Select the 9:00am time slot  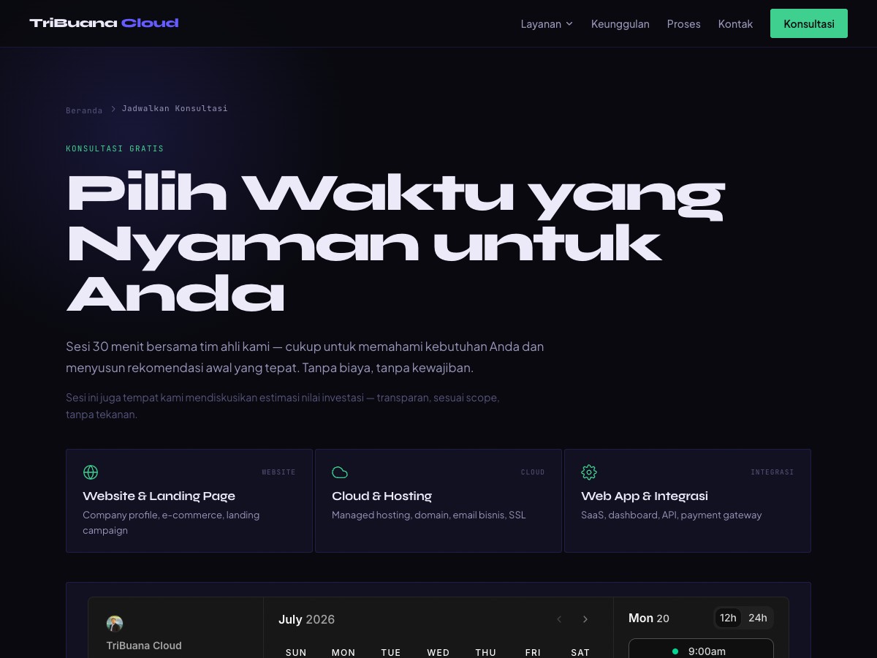pyautogui.click(x=701, y=648)
